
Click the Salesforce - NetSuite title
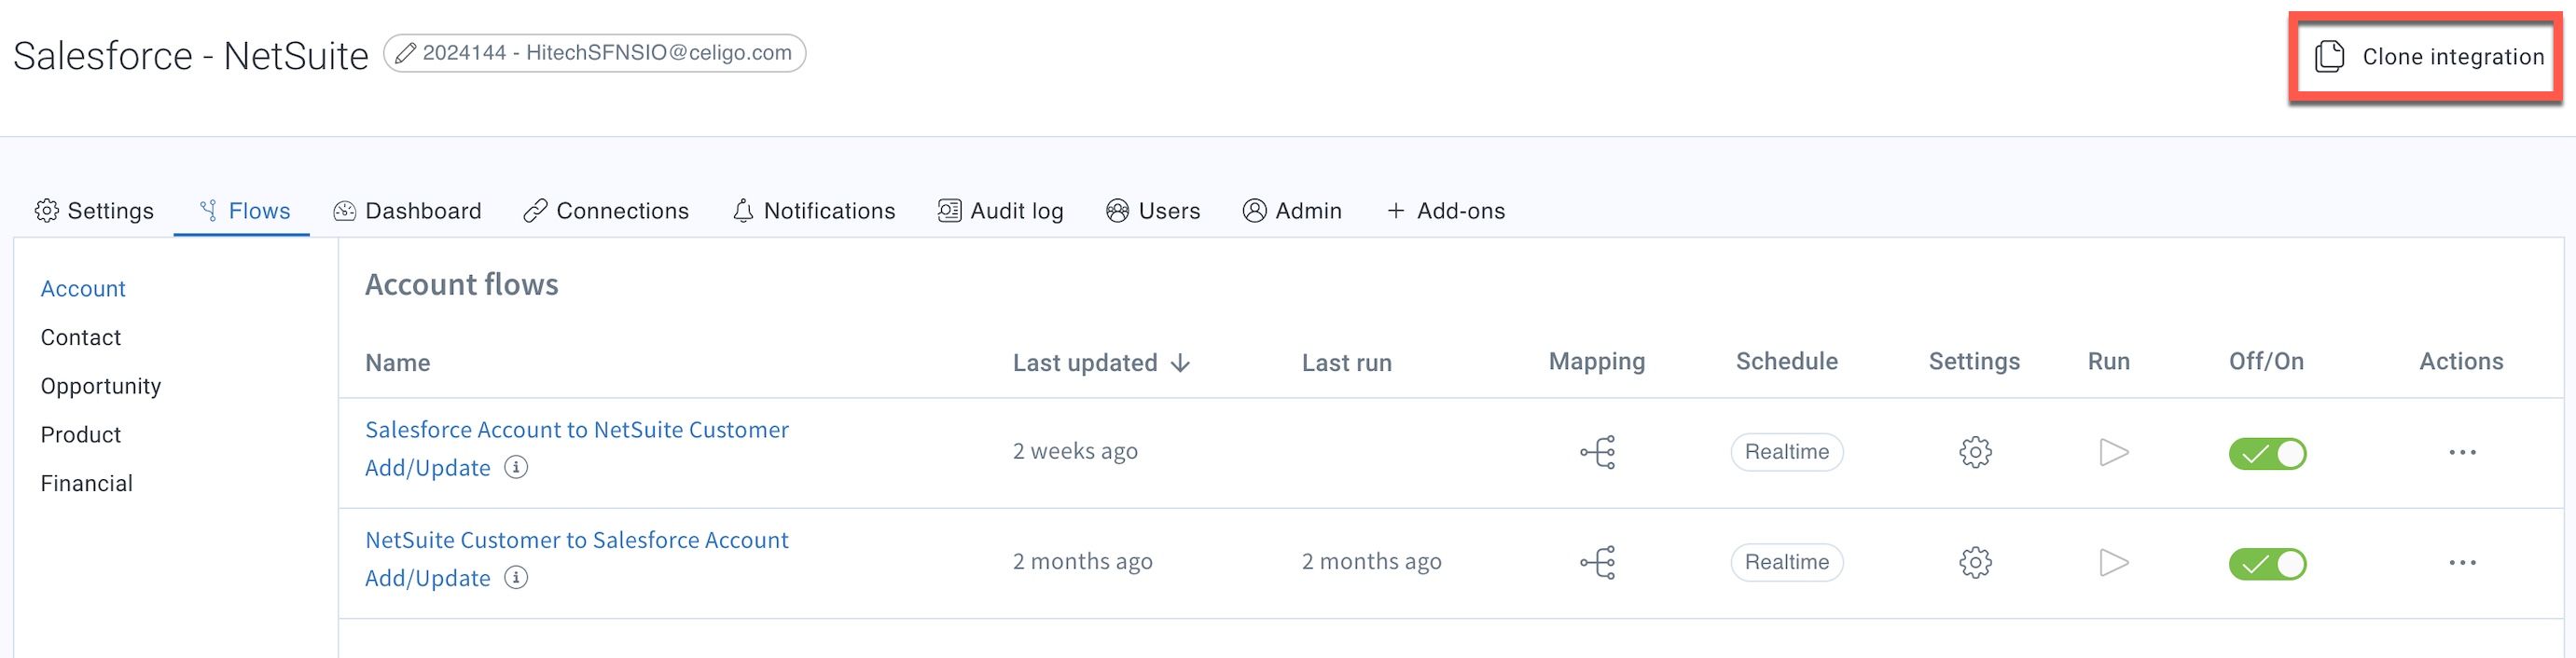coord(191,56)
